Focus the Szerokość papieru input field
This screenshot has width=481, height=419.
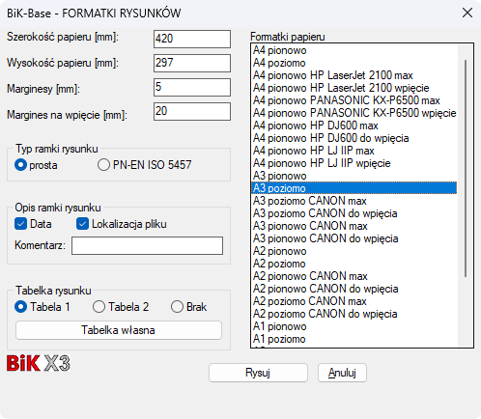(x=192, y=39)
